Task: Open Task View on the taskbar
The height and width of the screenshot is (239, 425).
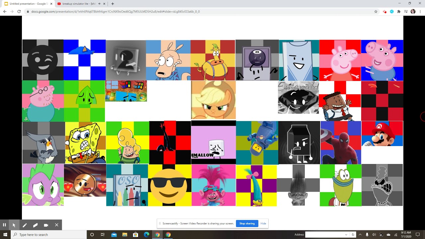Action: click(103, 235)
